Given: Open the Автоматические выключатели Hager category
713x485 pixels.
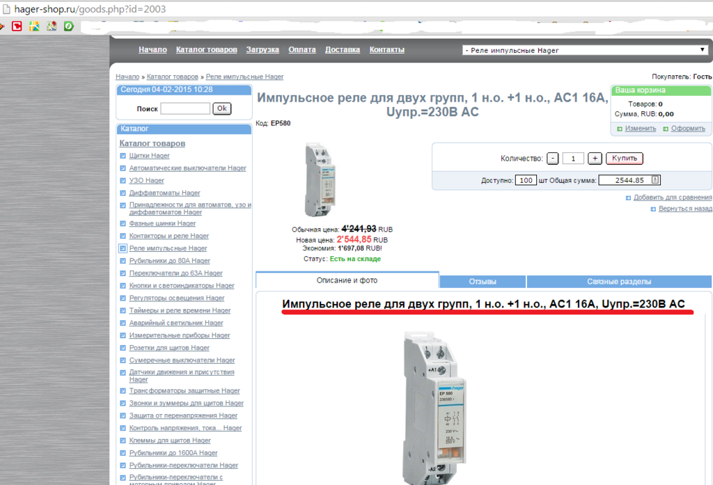Looking at the screenshot, I should coord(187,168).
